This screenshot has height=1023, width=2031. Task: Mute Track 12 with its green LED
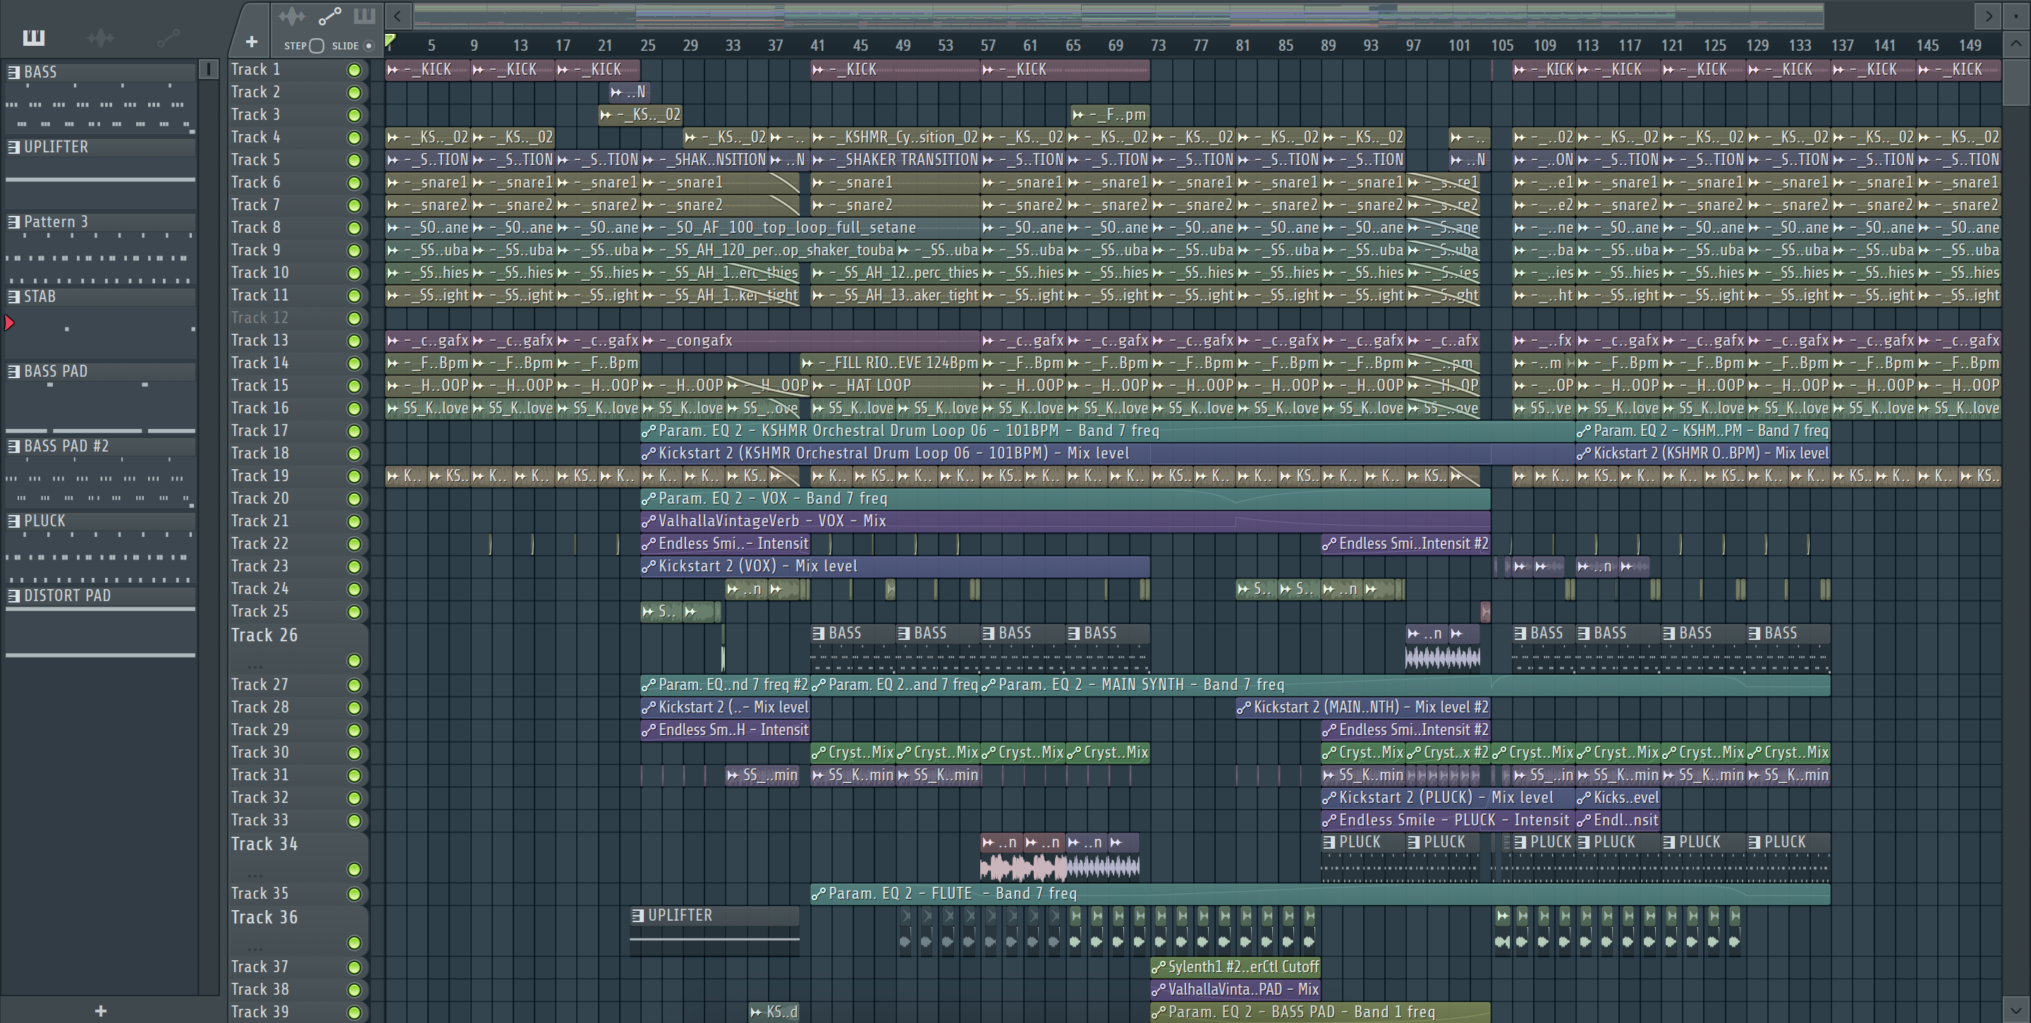click(355, 319)
